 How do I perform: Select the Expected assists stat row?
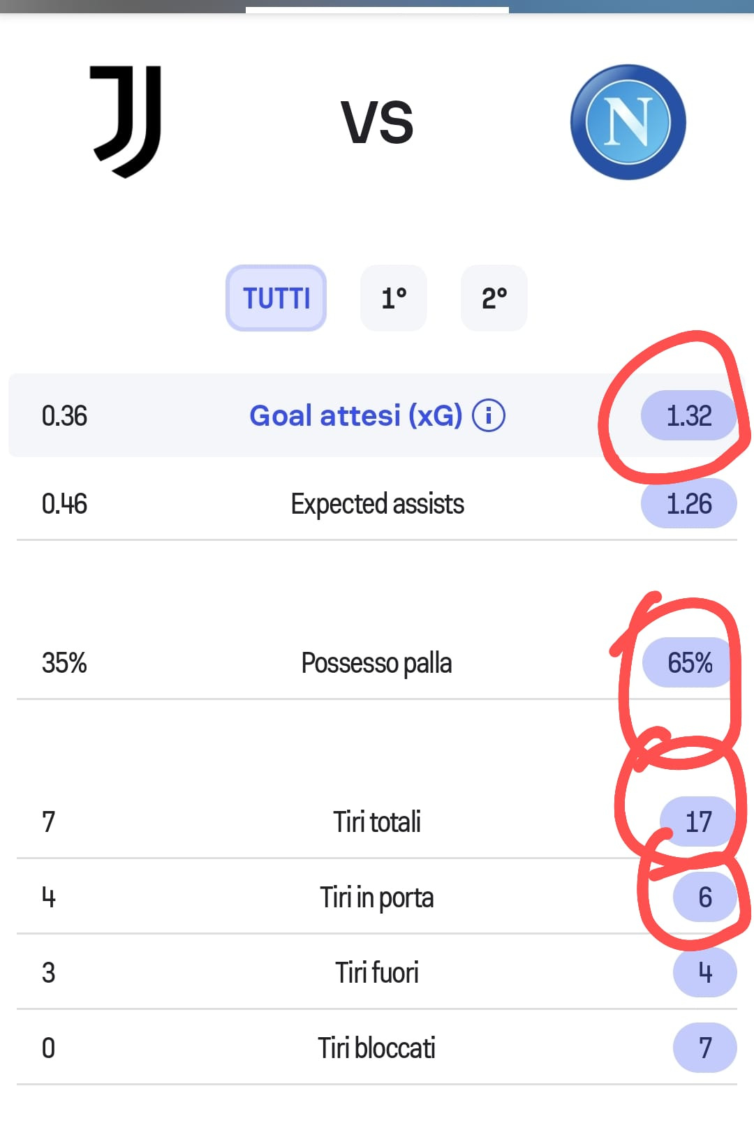pyautogui.click(x=377, y=504)
